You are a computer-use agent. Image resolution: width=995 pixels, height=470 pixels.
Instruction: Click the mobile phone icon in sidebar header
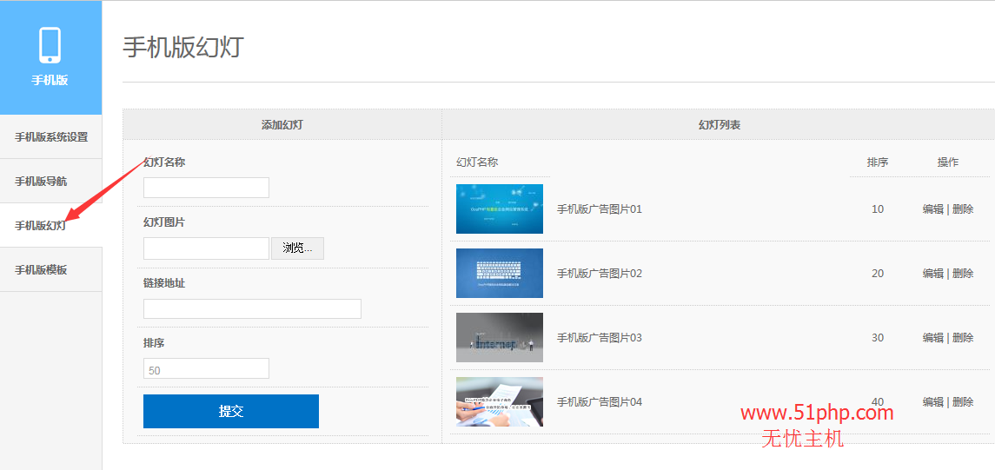[x=50, y=45]
